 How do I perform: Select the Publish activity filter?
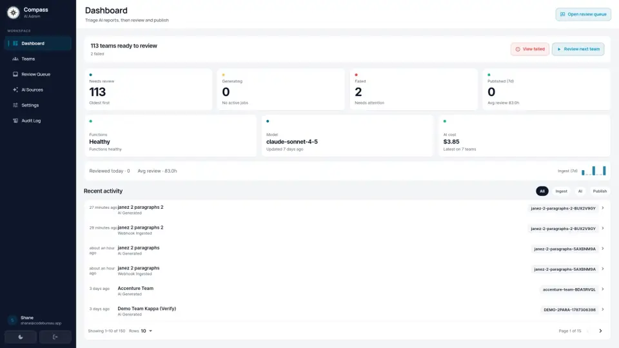pyautogui.click(x=600, y=191)
